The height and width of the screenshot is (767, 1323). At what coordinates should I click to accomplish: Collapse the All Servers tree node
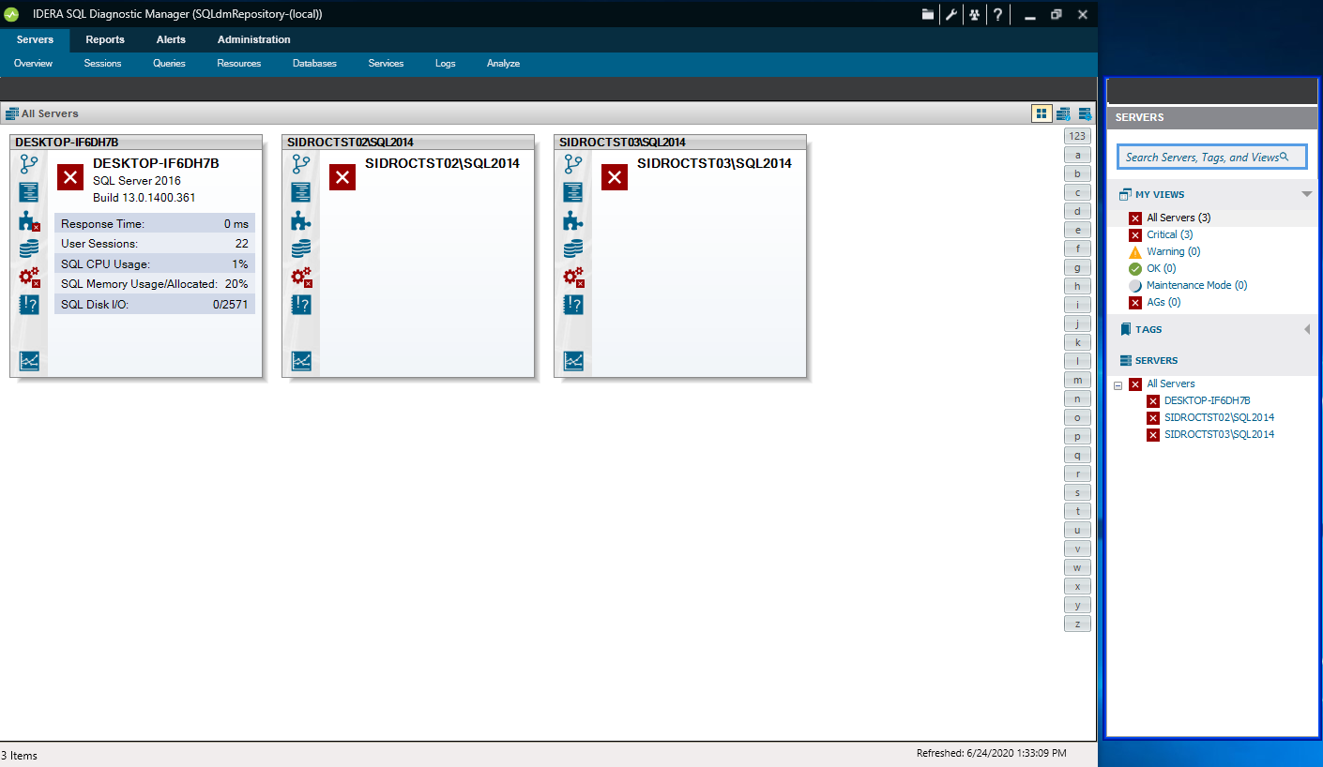coord(1118,384)
